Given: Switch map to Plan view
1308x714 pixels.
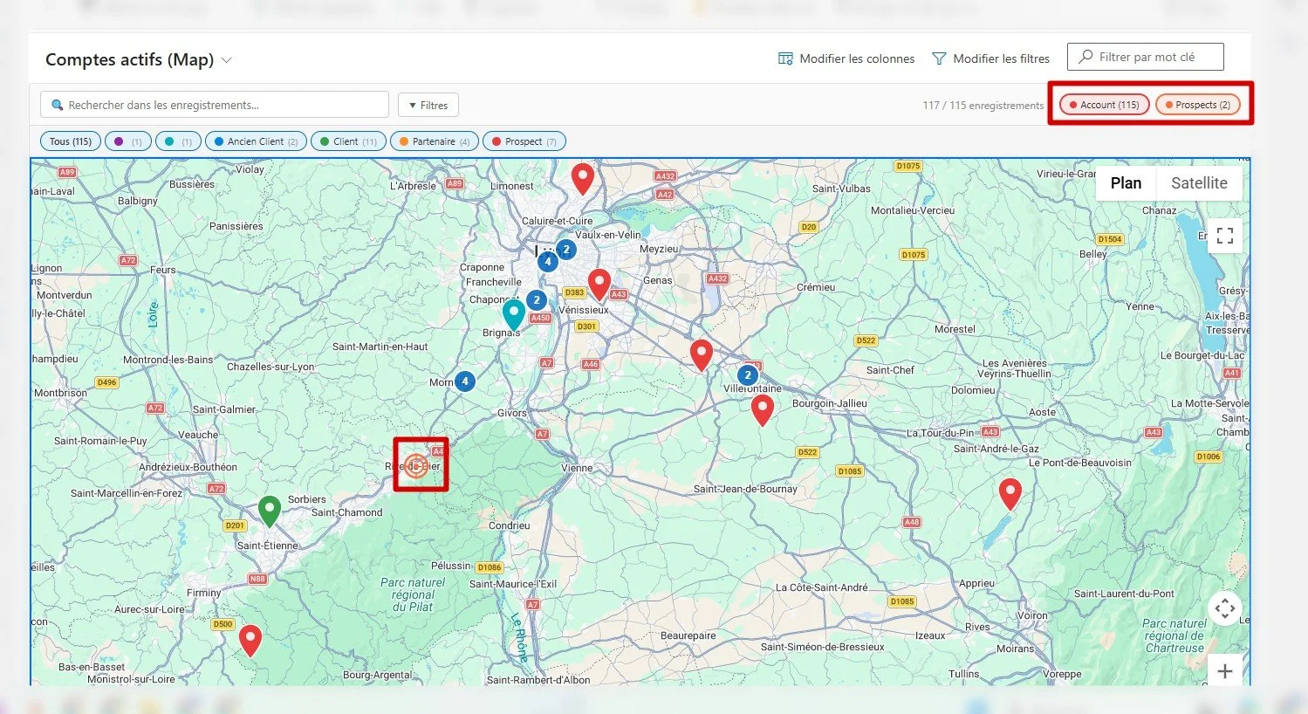Looking at the screenshot, I should pos(1126,183).
